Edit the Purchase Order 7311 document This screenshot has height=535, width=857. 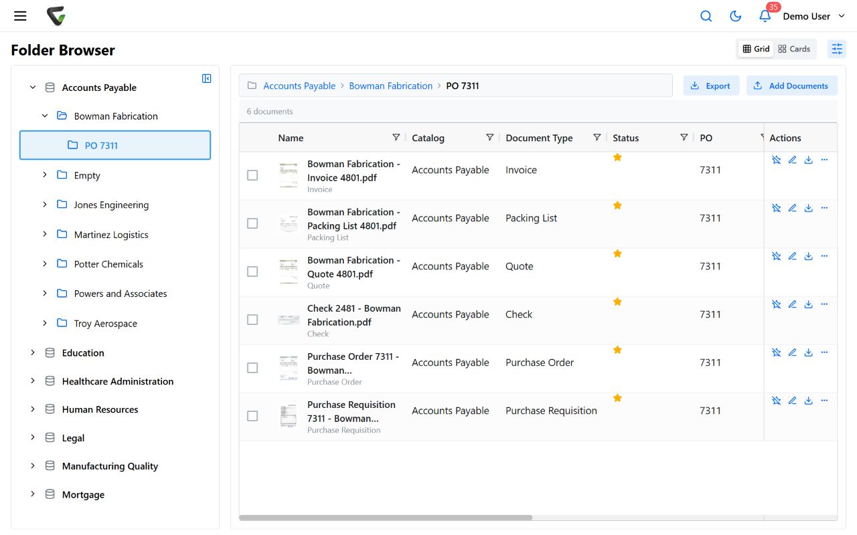pyautogui.click(x=792, y=352)
